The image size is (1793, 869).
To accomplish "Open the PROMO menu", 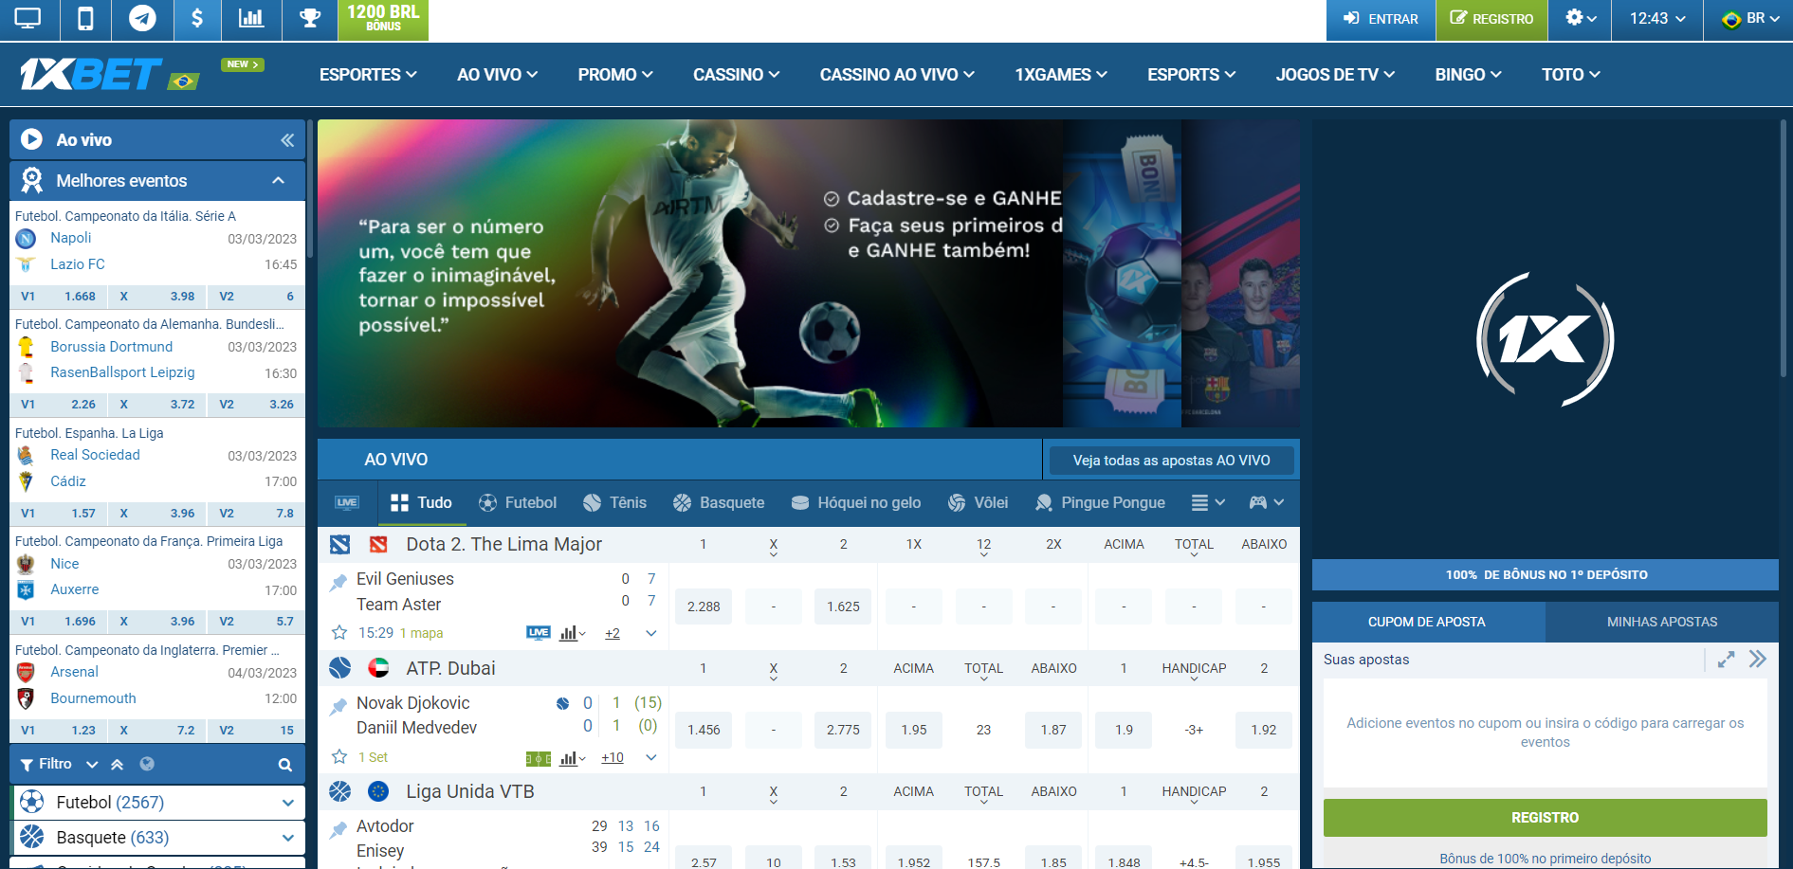I will (x=615, y=75).
